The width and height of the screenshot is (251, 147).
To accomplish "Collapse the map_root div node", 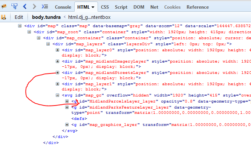I will [29, 32].
